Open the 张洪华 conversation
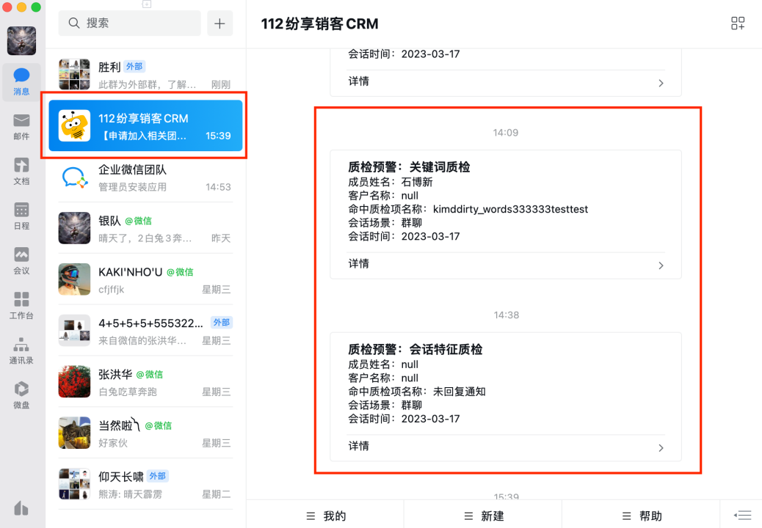This screenshot has height=528, width=762. click(145, 382)
